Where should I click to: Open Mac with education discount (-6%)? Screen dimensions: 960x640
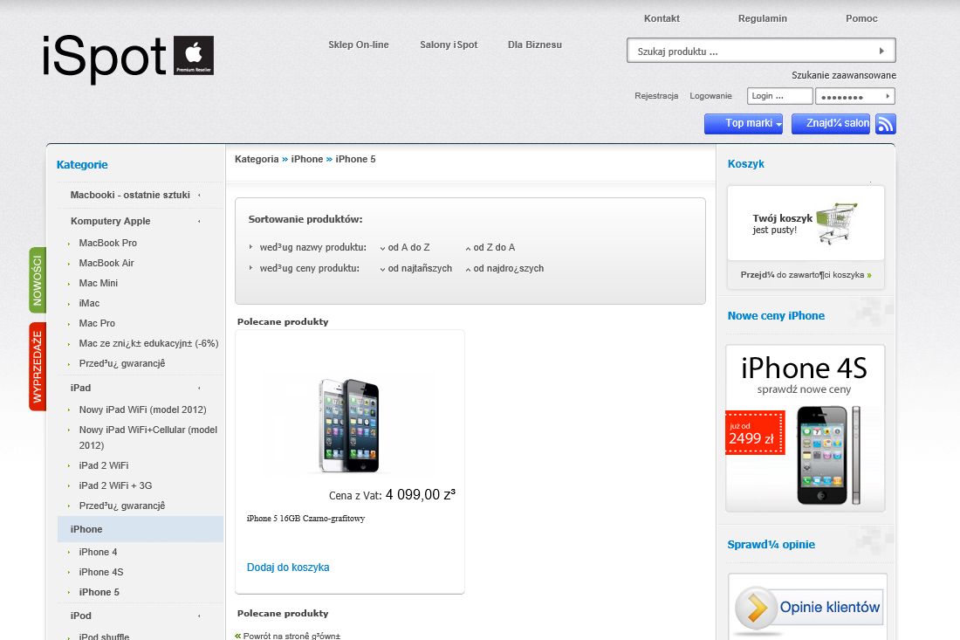(x=148, y=344)
